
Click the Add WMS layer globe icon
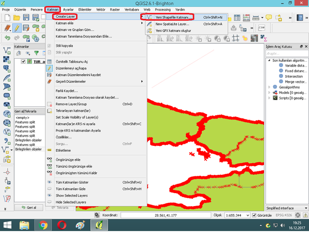tap(7, 114)
